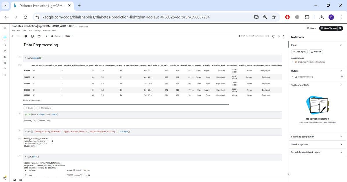Open browser downloads icon
Viewport: 347px width, 182px height.
[322, 17]
